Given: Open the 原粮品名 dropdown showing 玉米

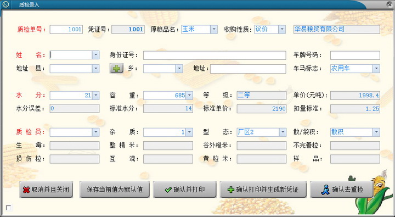Looking at the screenshot, I should pyautogui.click(x=213, y=29).
